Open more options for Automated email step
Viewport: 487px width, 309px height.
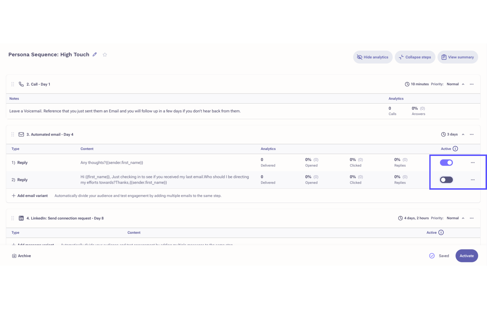[472, 134]
